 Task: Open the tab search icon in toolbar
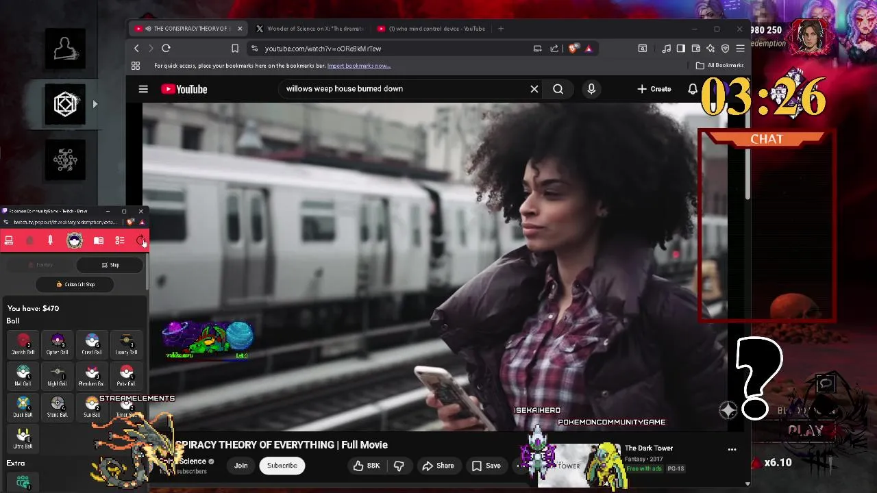pos(642,49)
